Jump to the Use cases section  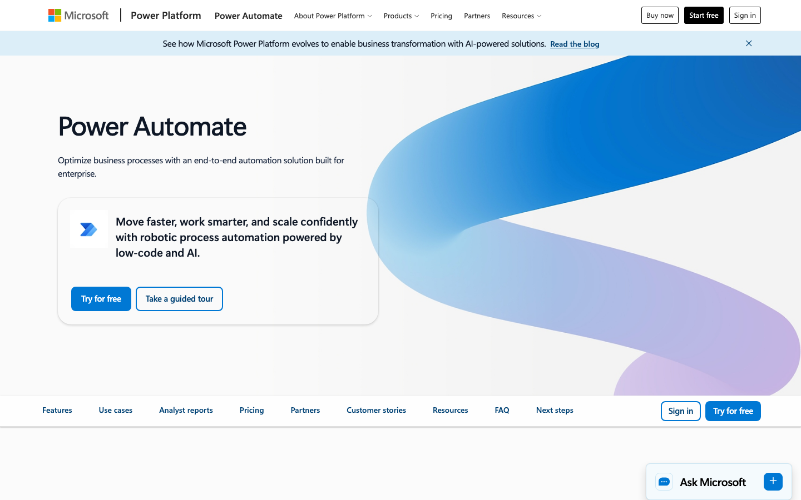(x=116, y=410)
